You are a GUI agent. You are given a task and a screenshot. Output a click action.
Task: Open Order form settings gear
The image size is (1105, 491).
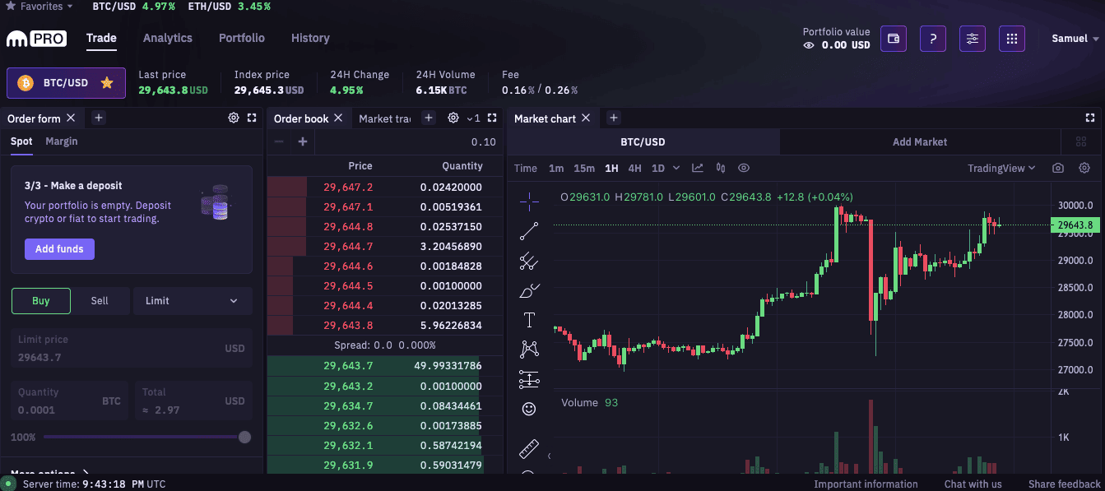(234, 118)
